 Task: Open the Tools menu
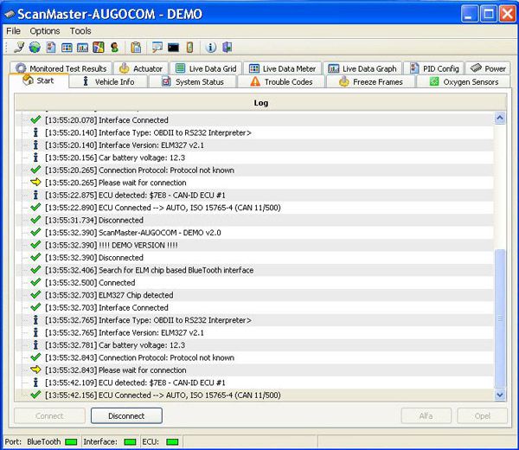tap(80, 31)
